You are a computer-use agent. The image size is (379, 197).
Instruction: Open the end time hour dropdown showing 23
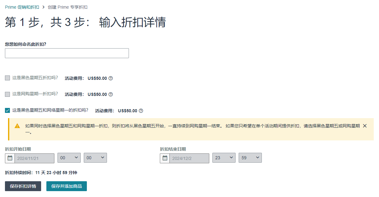pyautogui.click(x=224, y=158)
